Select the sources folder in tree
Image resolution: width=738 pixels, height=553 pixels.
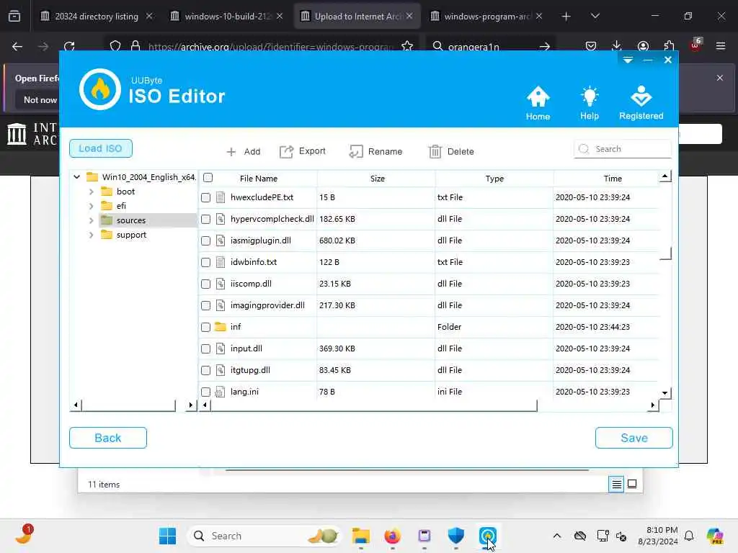point(131,220)
